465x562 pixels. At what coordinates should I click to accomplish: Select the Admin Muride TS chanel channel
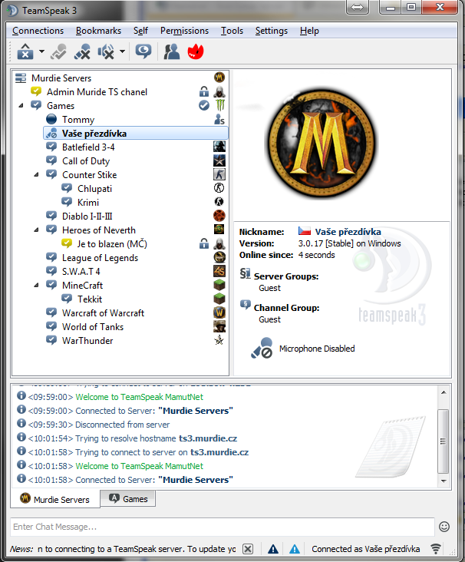(97, 92)
